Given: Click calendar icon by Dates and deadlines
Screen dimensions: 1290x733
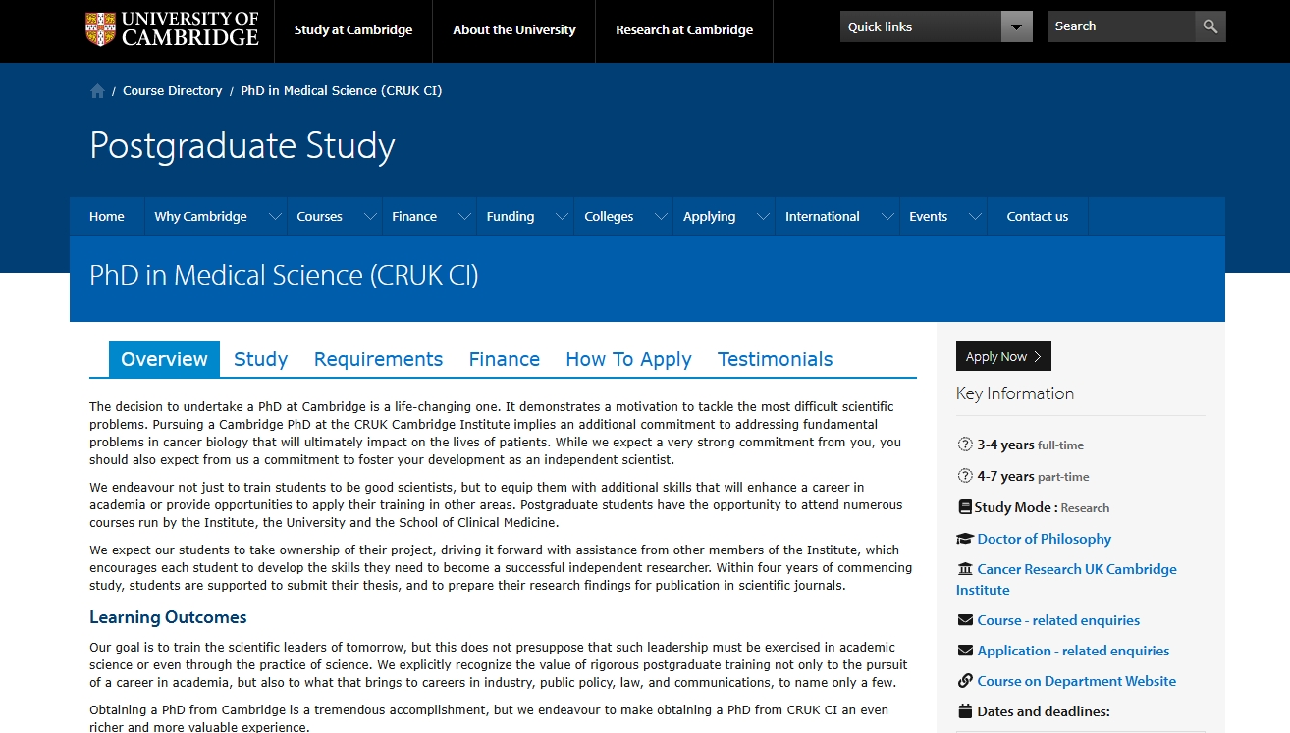Looking at the screenshot, I should (x=965, y=711).
